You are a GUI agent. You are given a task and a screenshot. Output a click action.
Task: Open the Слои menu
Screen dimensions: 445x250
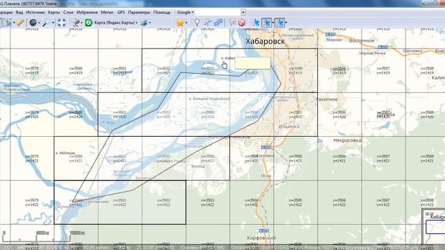click(68, 12)
